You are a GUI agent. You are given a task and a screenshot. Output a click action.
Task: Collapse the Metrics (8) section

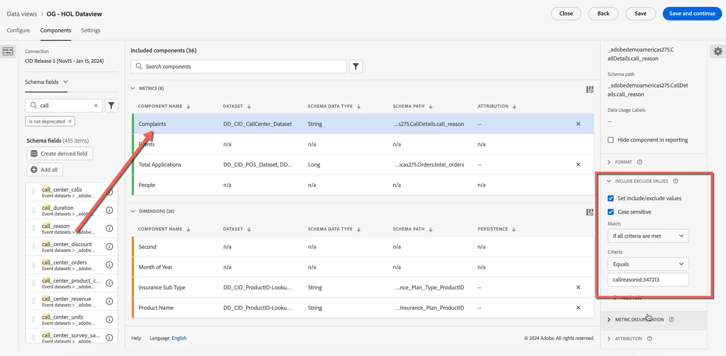[133, 88]
